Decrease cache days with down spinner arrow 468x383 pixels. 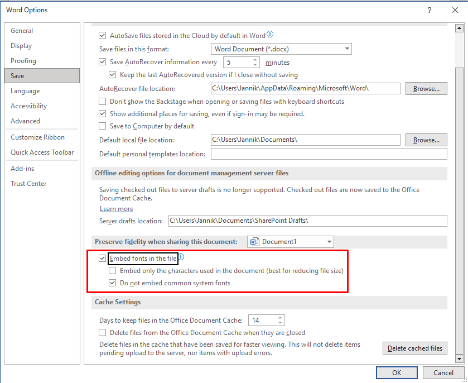tap(280, 323)
